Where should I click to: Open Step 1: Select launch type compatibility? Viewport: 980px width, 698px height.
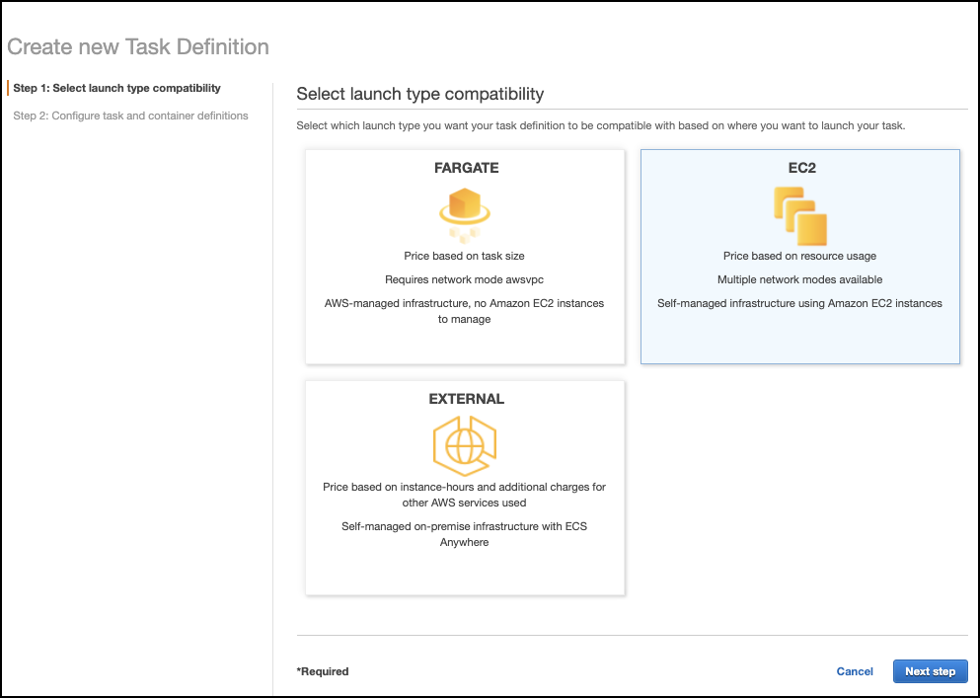point(116,88)
